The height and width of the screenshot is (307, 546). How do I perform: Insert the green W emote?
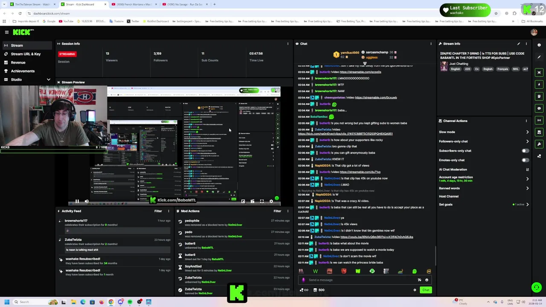315,271
